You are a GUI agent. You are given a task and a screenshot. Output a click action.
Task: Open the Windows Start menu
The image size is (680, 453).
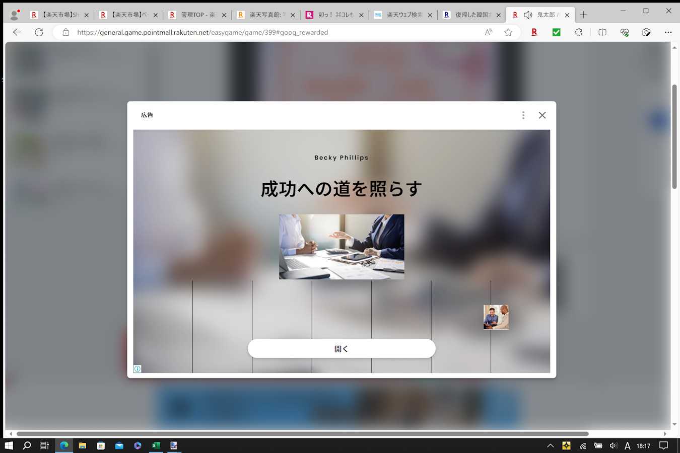tap(9, 445)
